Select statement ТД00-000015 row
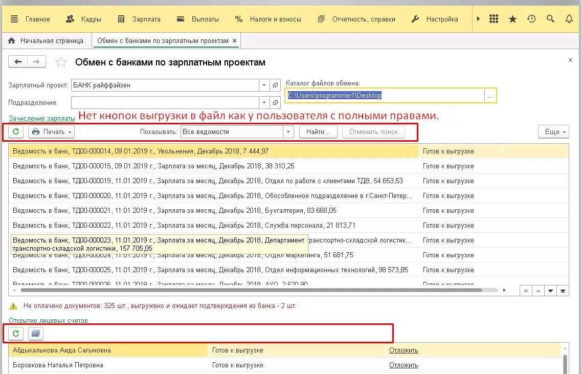The image size is (581, 374). click(x=288, y=166)
